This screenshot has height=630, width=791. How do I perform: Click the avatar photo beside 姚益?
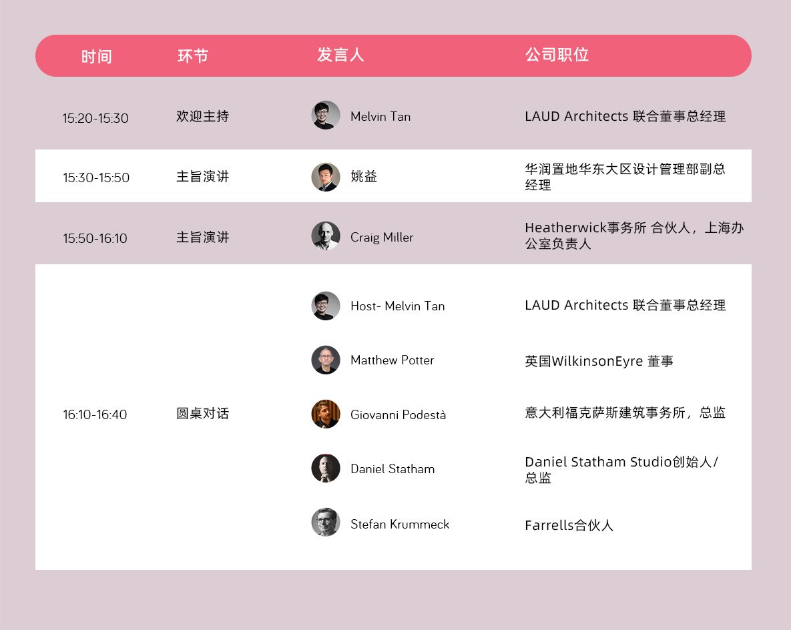click(326, 177)
